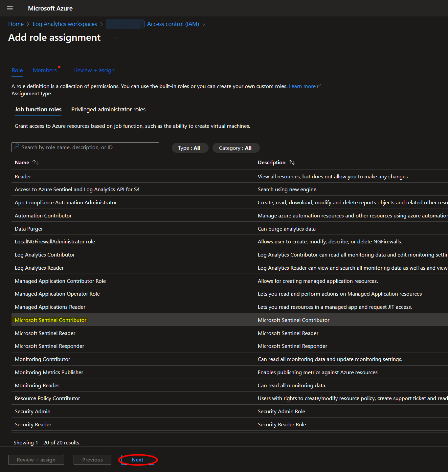The width and height of the screenshot is (448, 472).
Task: Select Managed Applications Reader role
Action: (x=230, y=307)
